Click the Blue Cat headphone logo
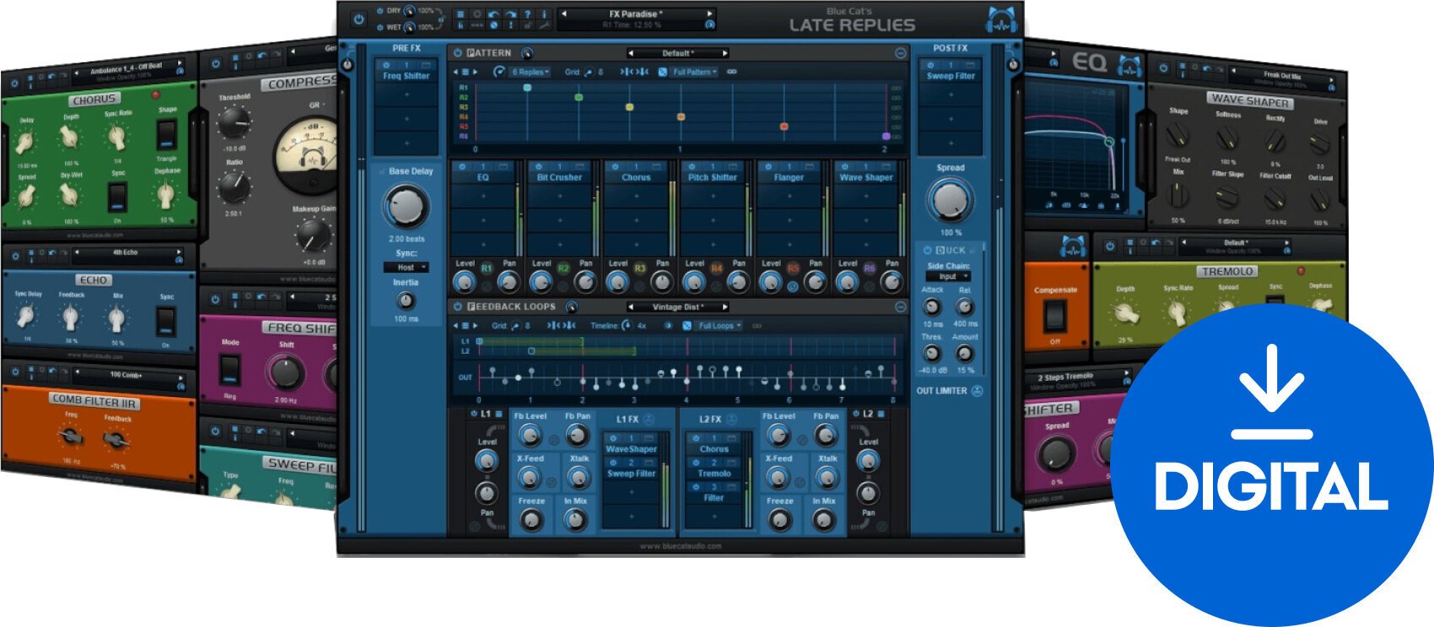 click(x=1001, y=20)
